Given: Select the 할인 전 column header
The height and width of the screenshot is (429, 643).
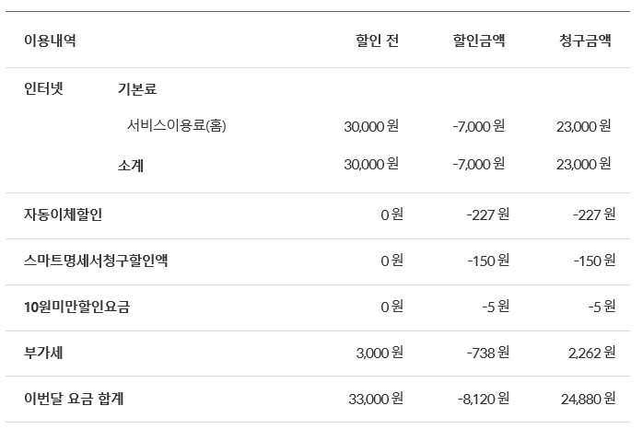Looking at the screenshot, I should 377,41.
